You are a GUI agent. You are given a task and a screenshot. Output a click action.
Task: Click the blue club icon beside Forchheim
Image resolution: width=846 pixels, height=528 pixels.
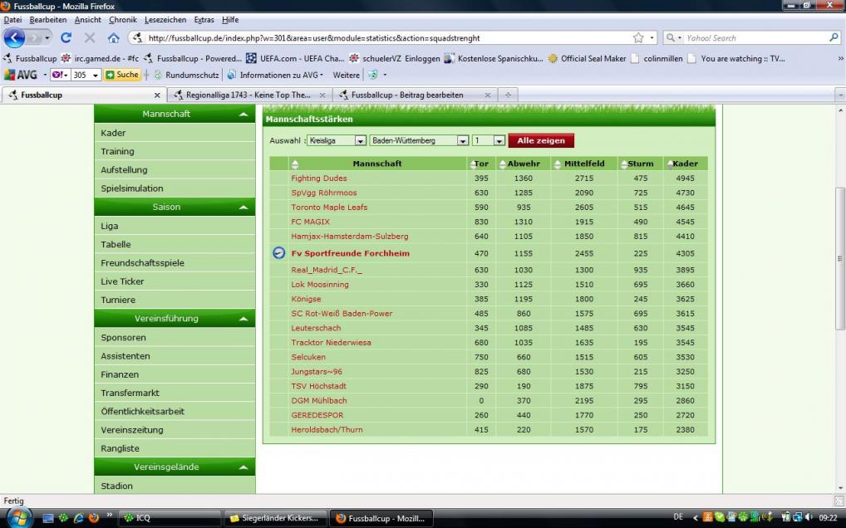click(279, 253)
